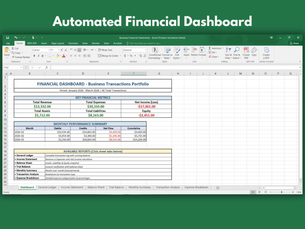Viewport: 305px width, 229px height.
Task: Open the font name Calibri dropdown
Action: (49, 50)
